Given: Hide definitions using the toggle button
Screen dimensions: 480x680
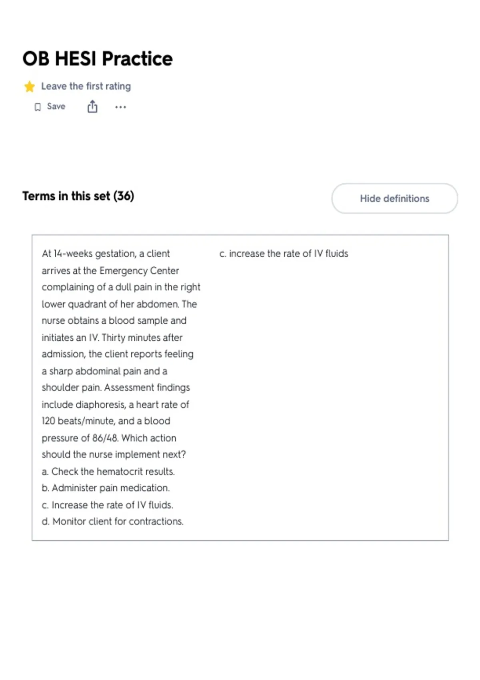Looking at the screenshot, I should pyautogui.click(x=394, y=198).
